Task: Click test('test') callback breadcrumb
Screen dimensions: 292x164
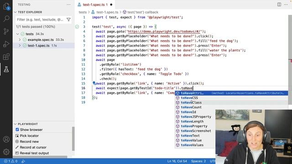Action: click(x=143, y=12)
